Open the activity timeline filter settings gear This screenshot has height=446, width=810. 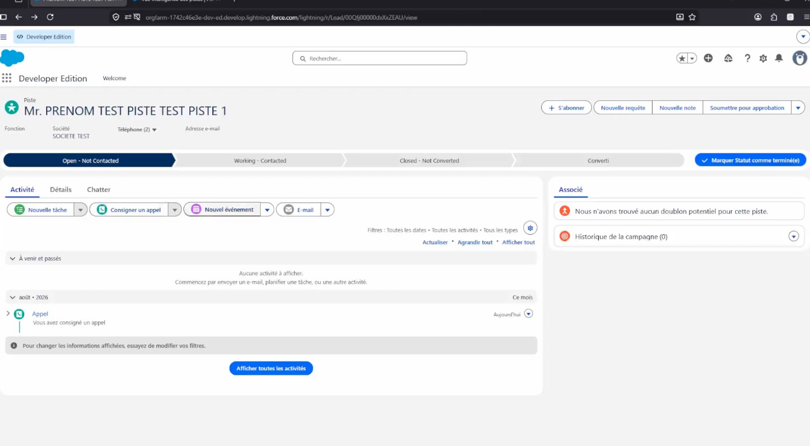530,227
